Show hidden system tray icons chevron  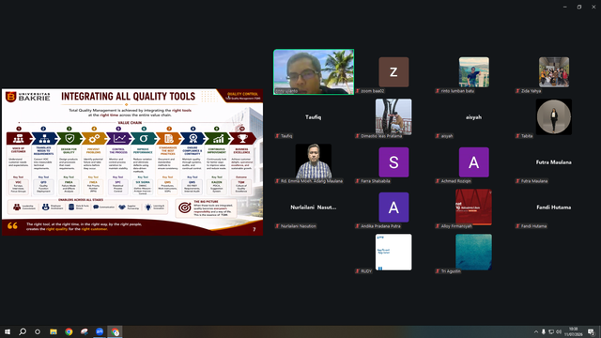(x=536, y=331)
